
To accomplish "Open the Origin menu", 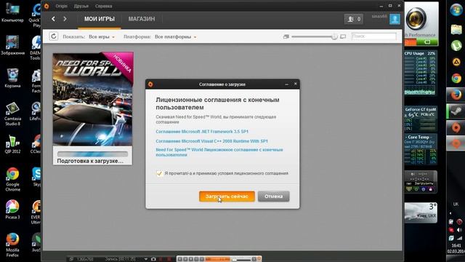I will pos(61,6).
